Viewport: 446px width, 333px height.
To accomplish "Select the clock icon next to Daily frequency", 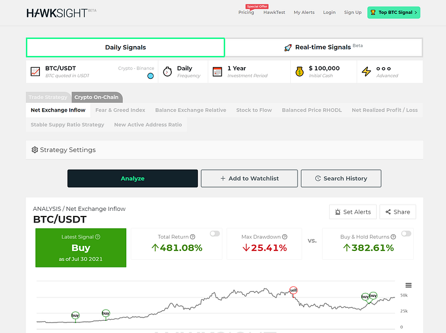I will [167, 71].
